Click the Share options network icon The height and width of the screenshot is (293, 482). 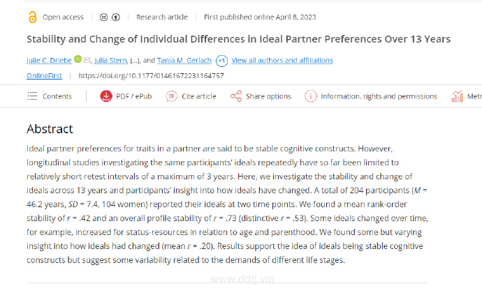[236, 96]
